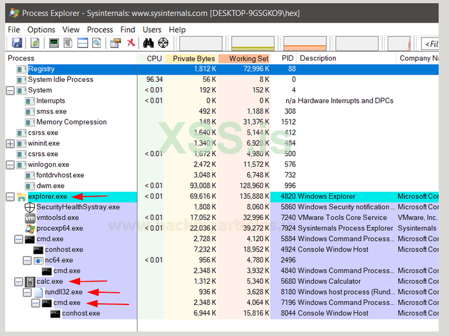Click the Kill Process red X icon
The width and height of the screenshot is (449, 336).
coord(131,43)
